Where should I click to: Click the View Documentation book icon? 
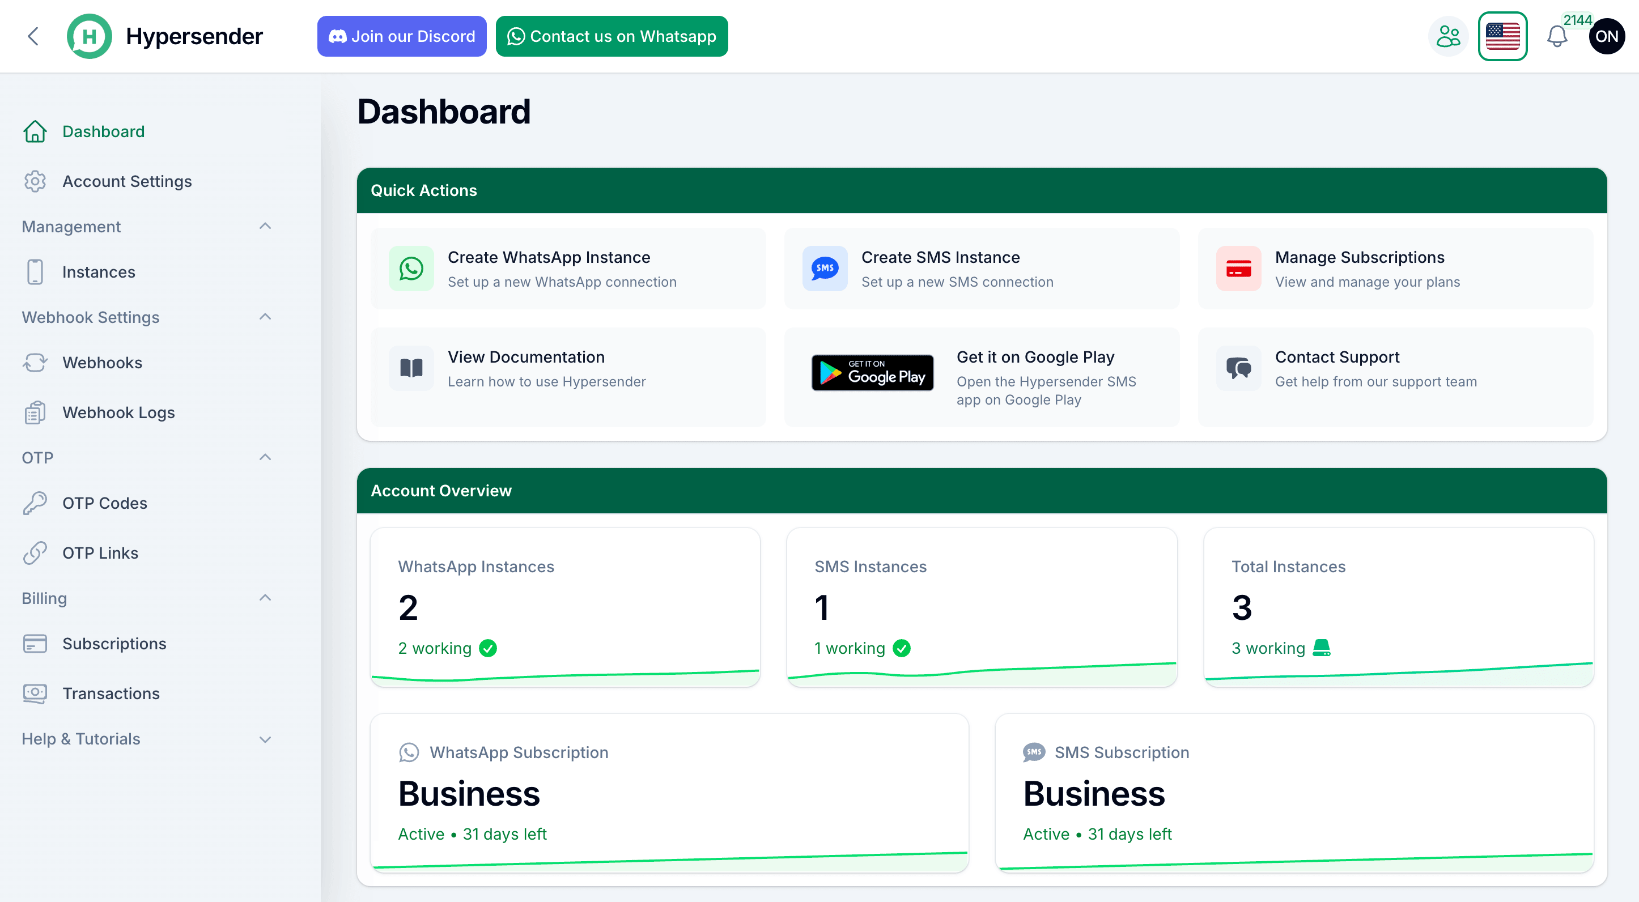(x=411, y=368)
